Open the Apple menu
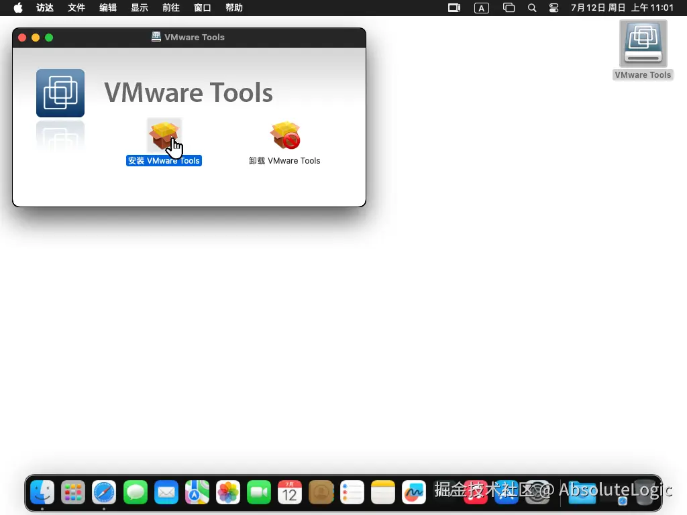This screenshot has width=687, height=515. coord(18,7)
